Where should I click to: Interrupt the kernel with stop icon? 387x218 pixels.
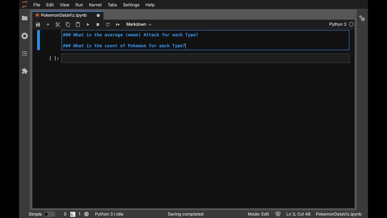98,25
